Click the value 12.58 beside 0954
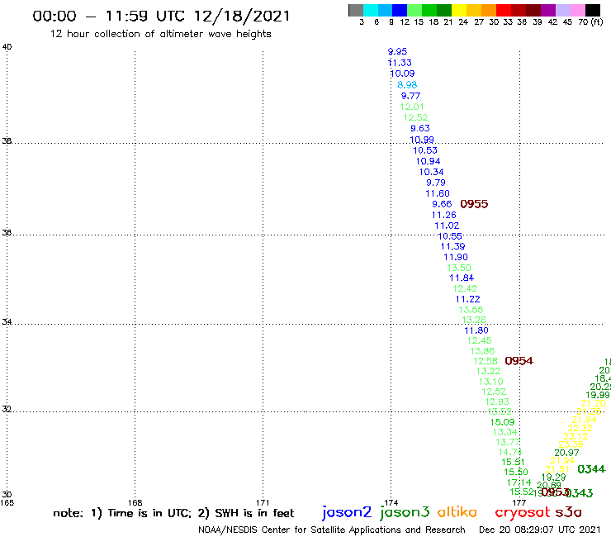Image resolution: width=611 pixels, height=537 pixels. (485, 361)
